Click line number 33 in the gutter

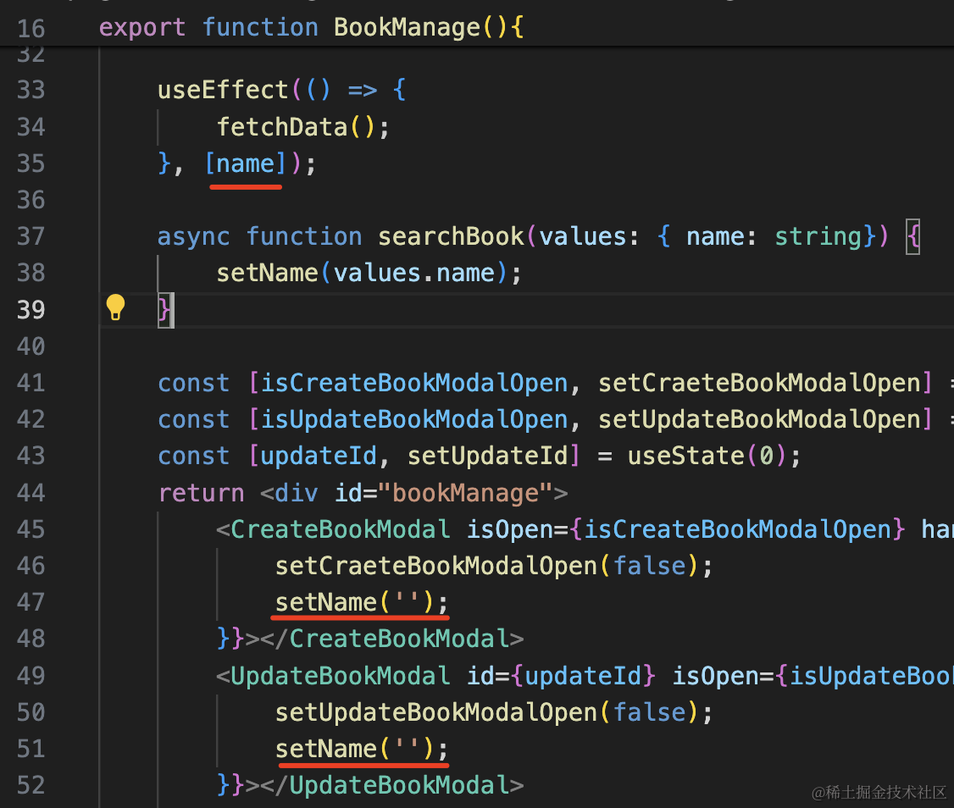[x=31, y=90]
